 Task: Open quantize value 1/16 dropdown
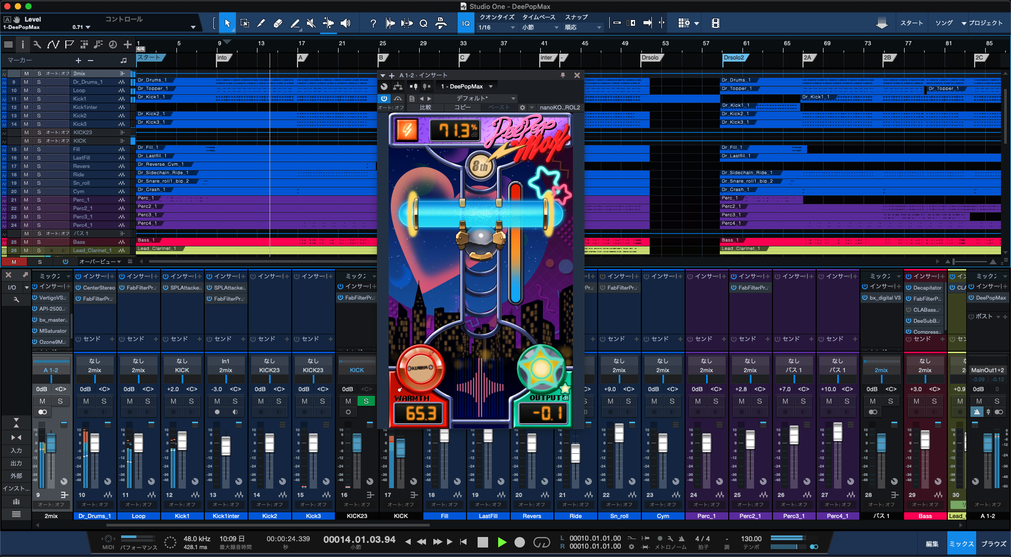pos(497,27)
